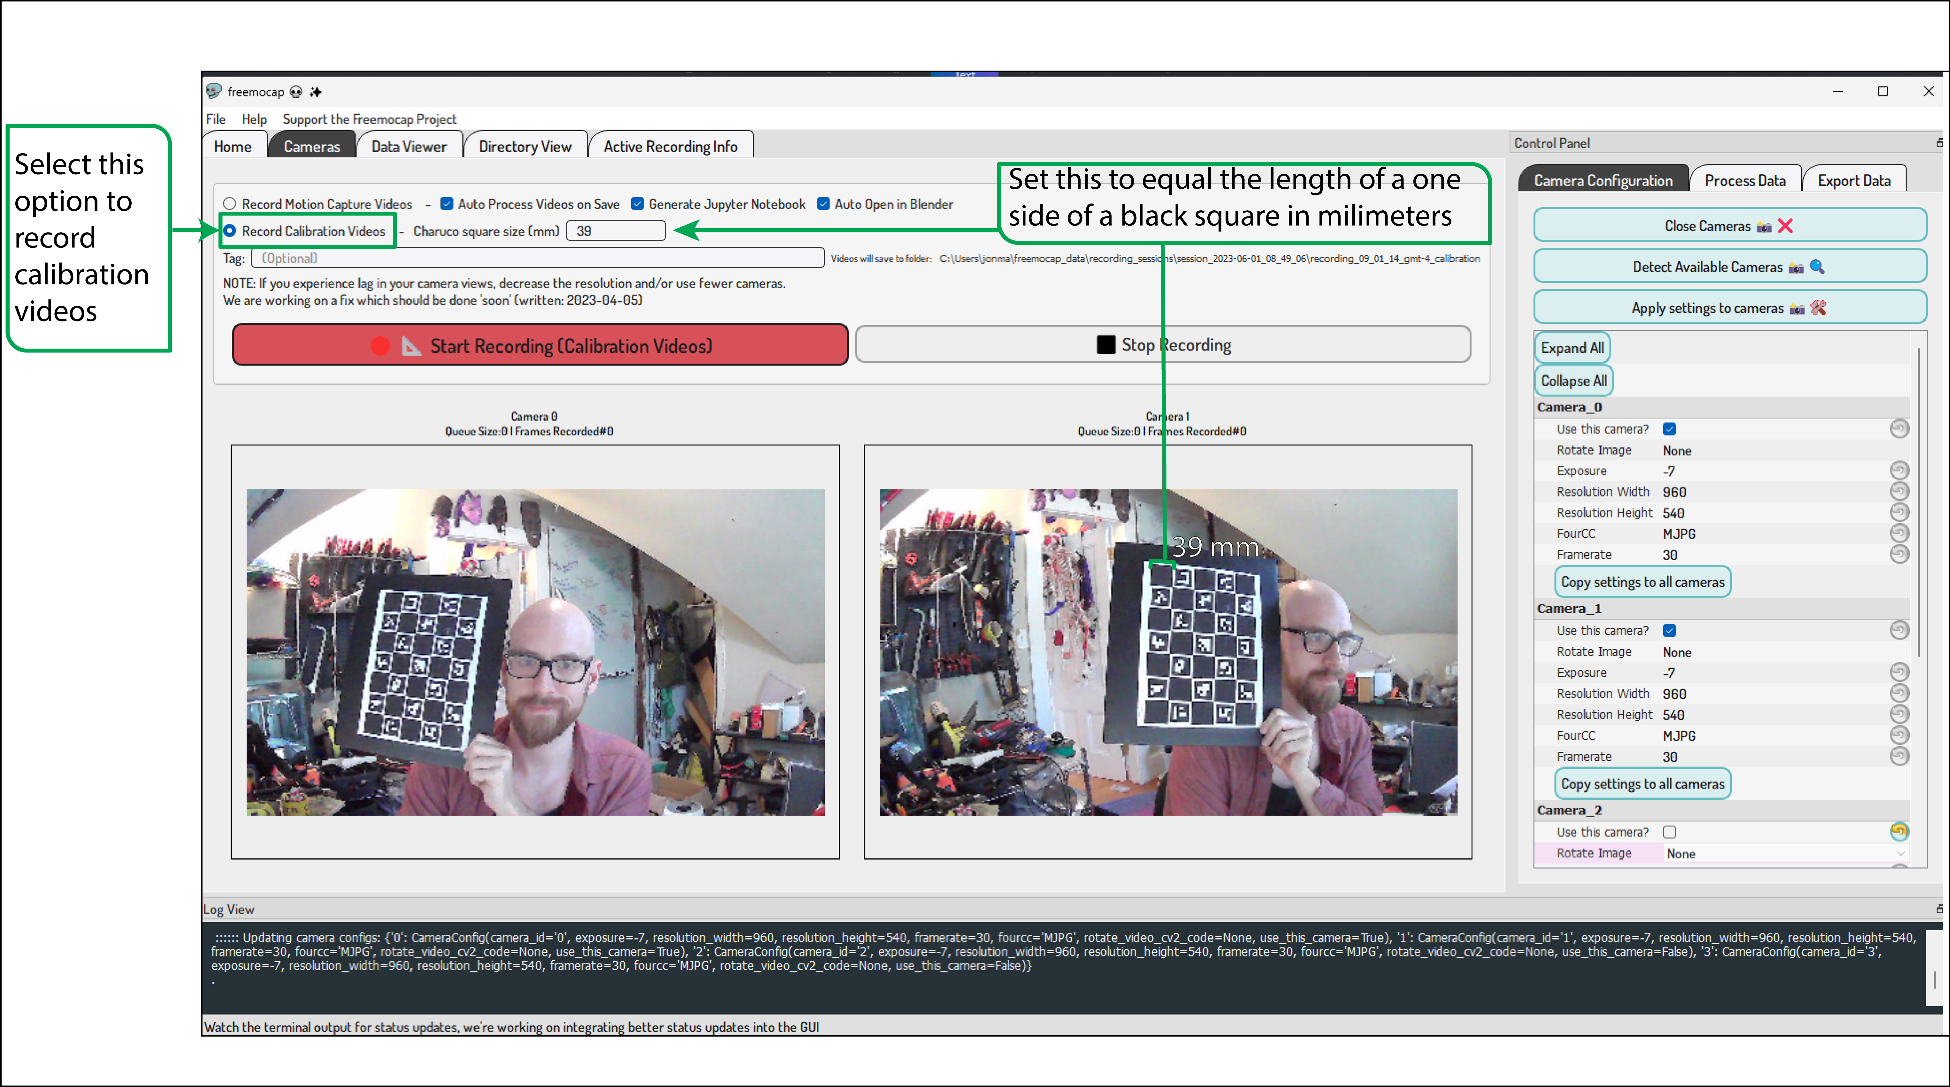Collapse the Camera_0 settings section header
The width and height of the screenshot is (1950, 1087).
coord(1569,407)
